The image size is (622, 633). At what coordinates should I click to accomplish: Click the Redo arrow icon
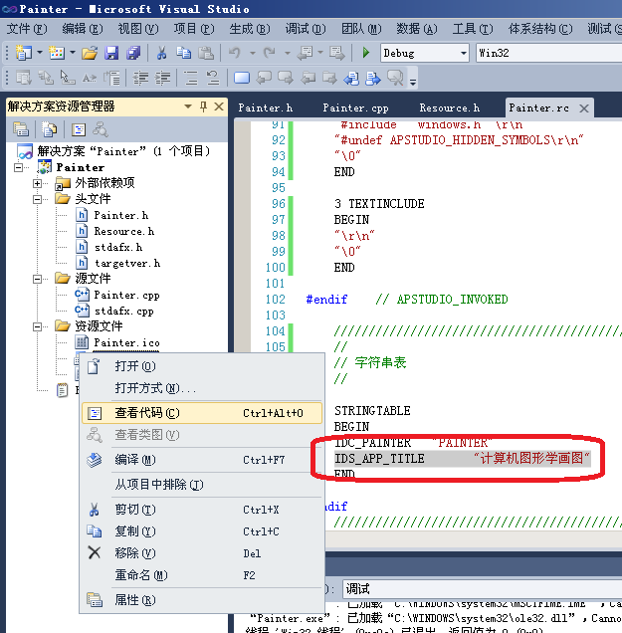[270, 53]
